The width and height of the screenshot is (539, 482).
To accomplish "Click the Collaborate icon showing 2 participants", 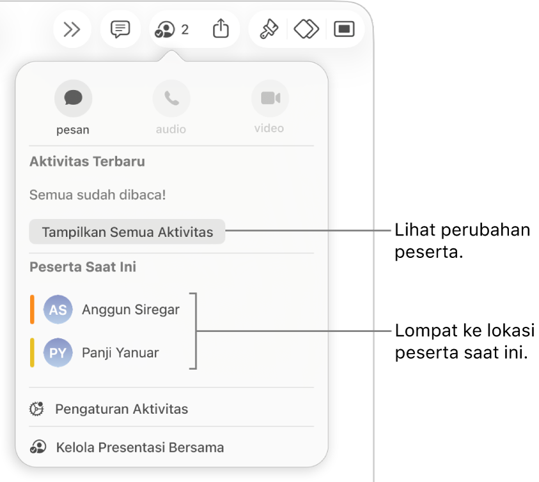I will click(x=171, y=29).
